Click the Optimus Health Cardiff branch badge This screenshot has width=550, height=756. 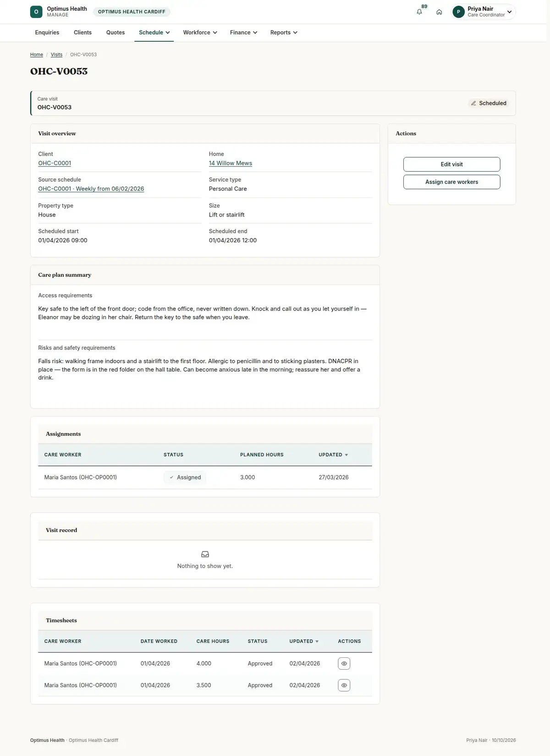tap(132, 12)
